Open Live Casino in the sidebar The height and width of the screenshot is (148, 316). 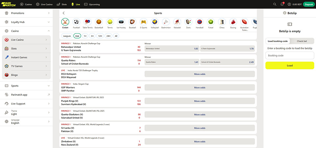pyautogui.click(x=26, y=40)
